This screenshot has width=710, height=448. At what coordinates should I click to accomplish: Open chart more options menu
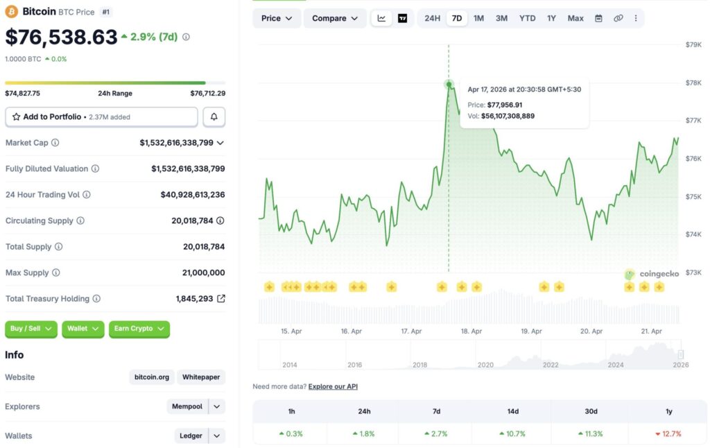pyautogui.click(x=636, y=18)
